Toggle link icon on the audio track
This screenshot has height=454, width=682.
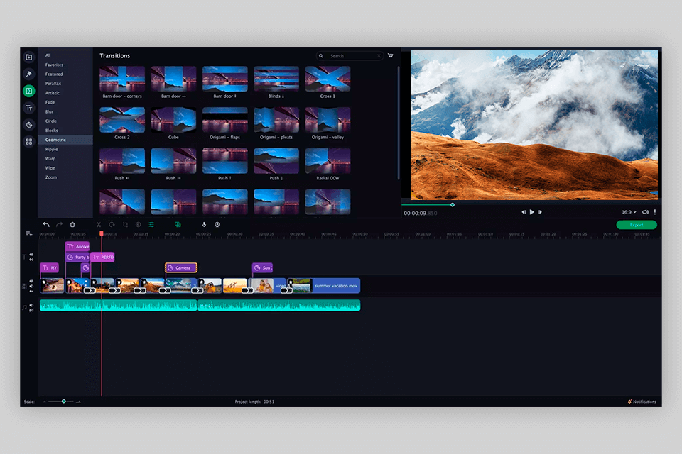[x=31, y=310]
